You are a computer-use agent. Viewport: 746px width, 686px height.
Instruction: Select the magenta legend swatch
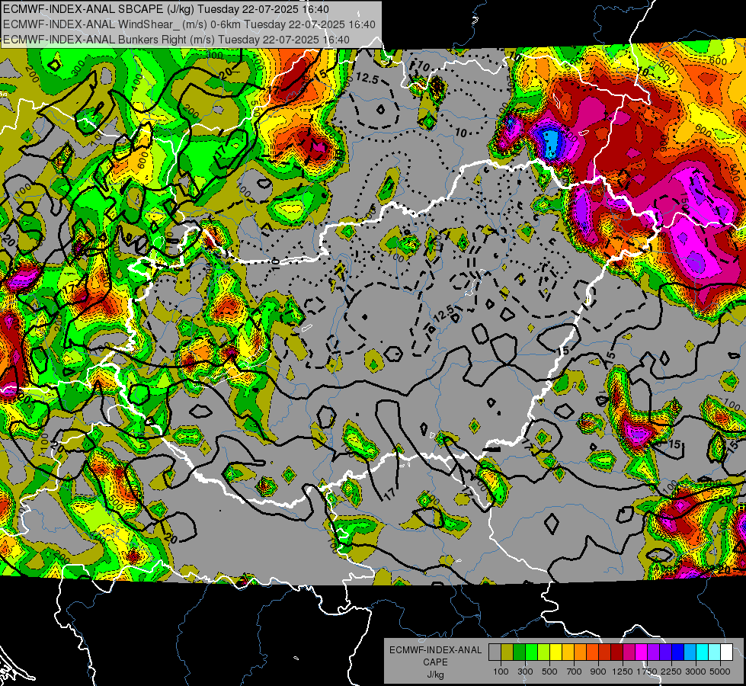[642, 652]
